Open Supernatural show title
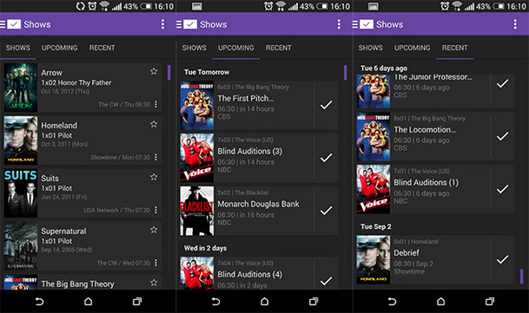Viewport: 529px width, 313px height. click(63, 231)
